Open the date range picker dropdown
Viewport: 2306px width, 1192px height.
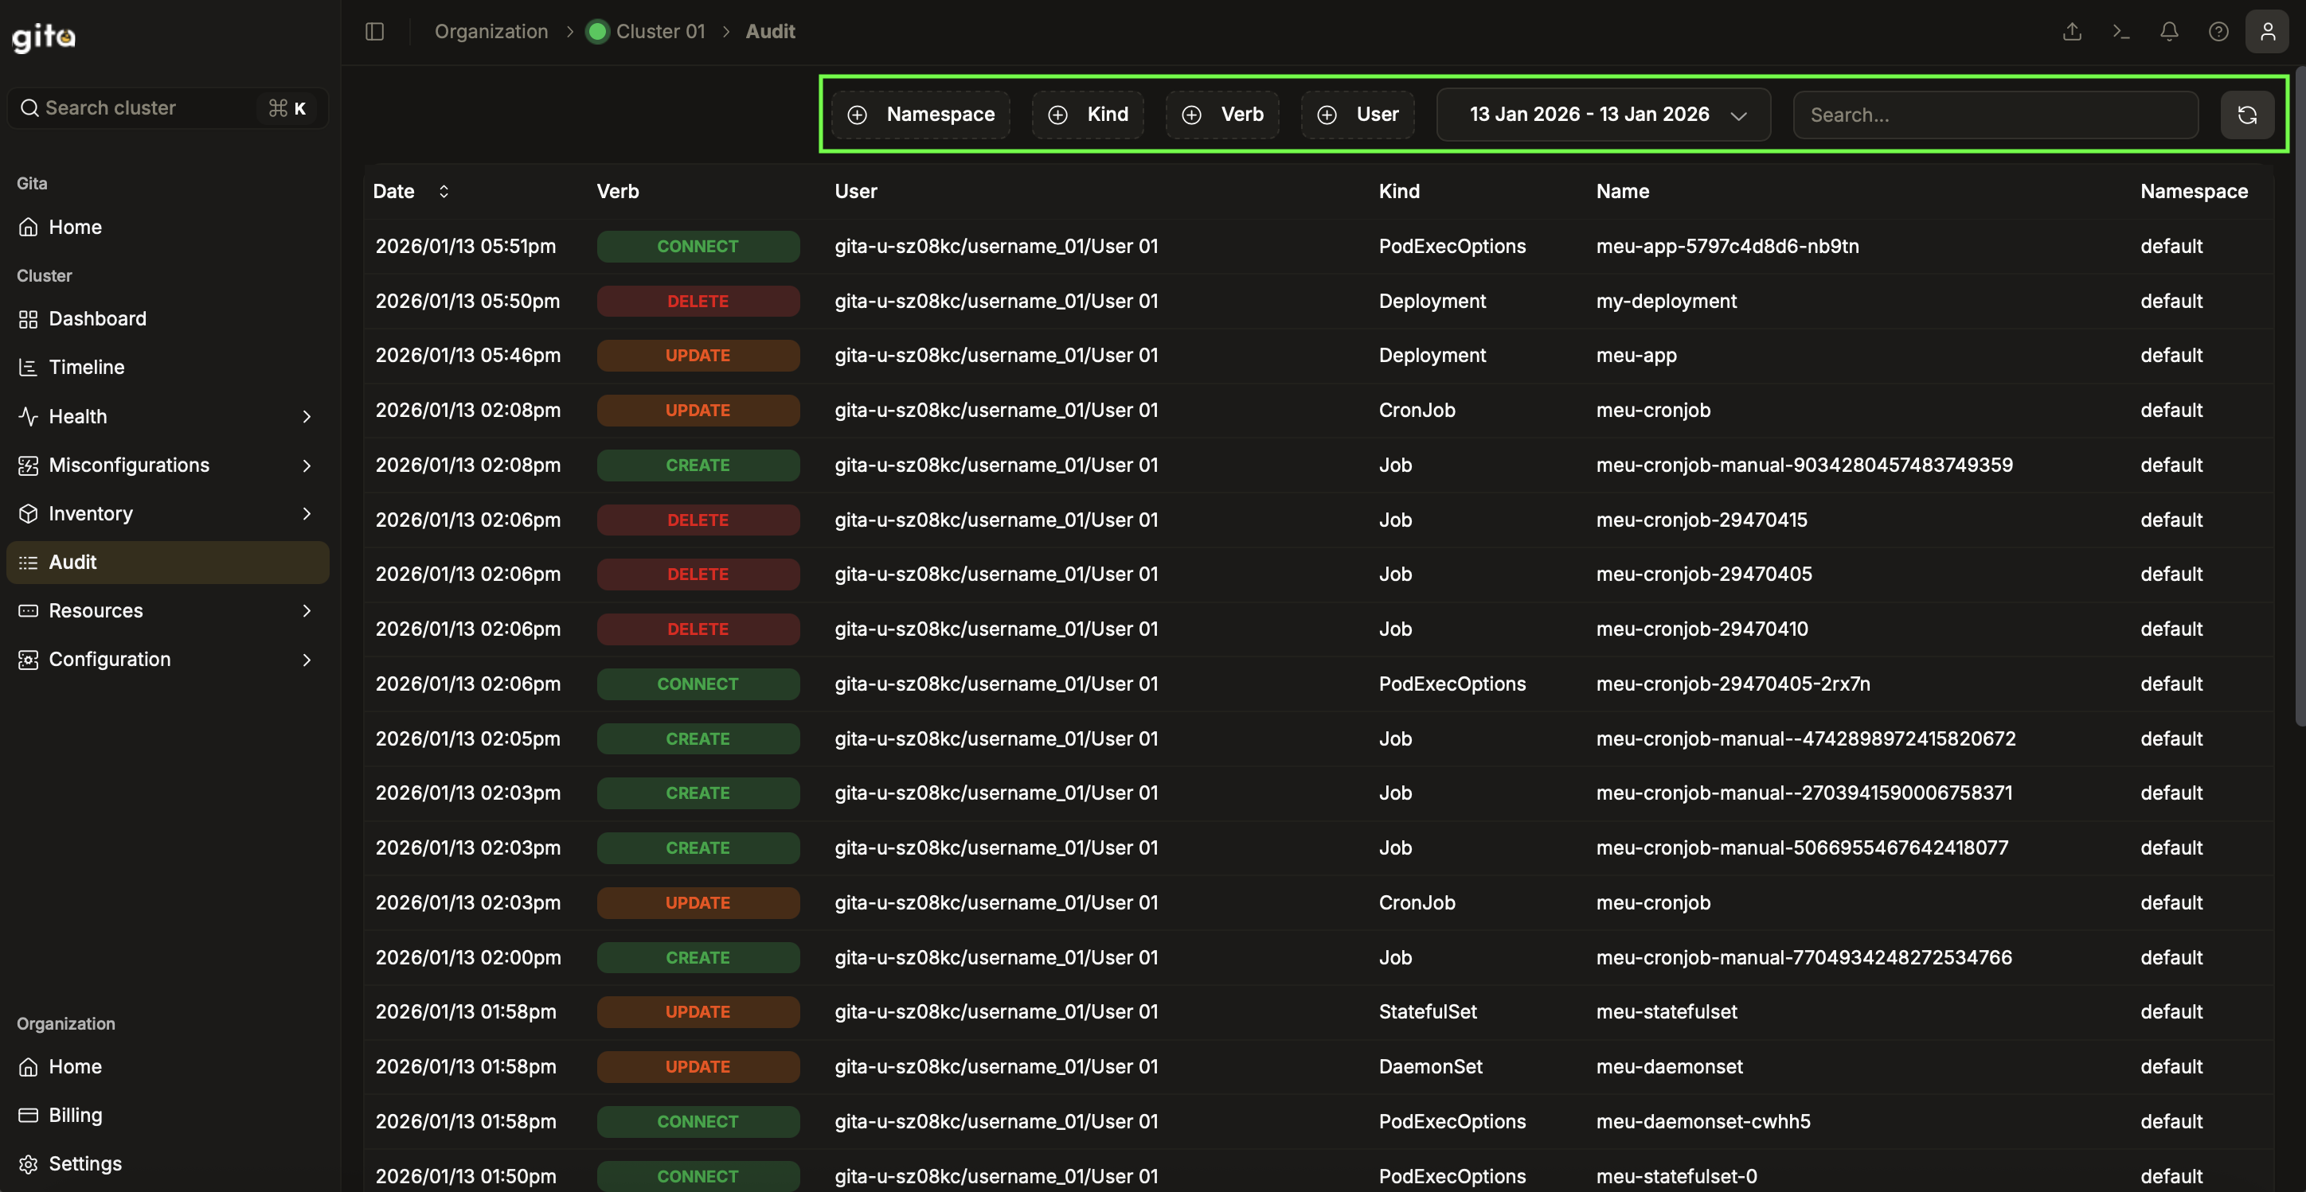click(x=1603, y=115)
